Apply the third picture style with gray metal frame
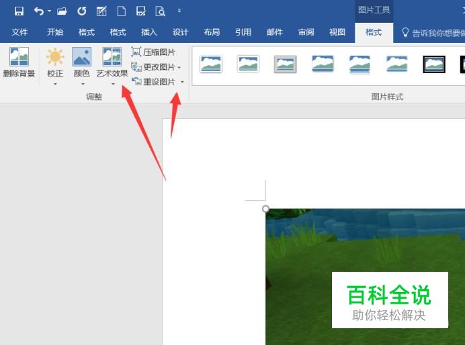Viewport: 465px width, 345px height. [x=285, y=64]
